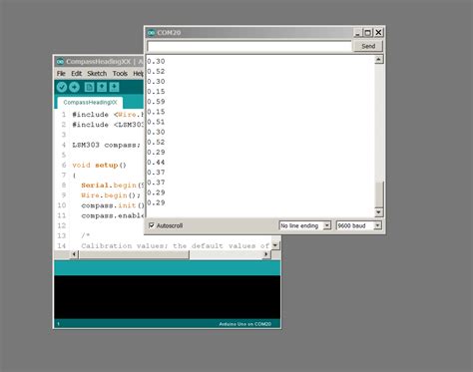
Task: Maximize the COM20 serial monitor window
Action: (x=368, y=33)
